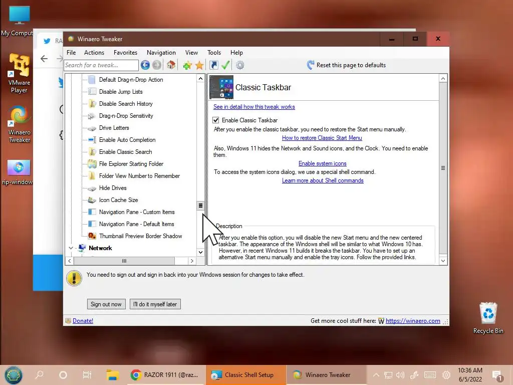
Task: Click the green checkmark toolbar icon
Action: (x=225, y=65)
